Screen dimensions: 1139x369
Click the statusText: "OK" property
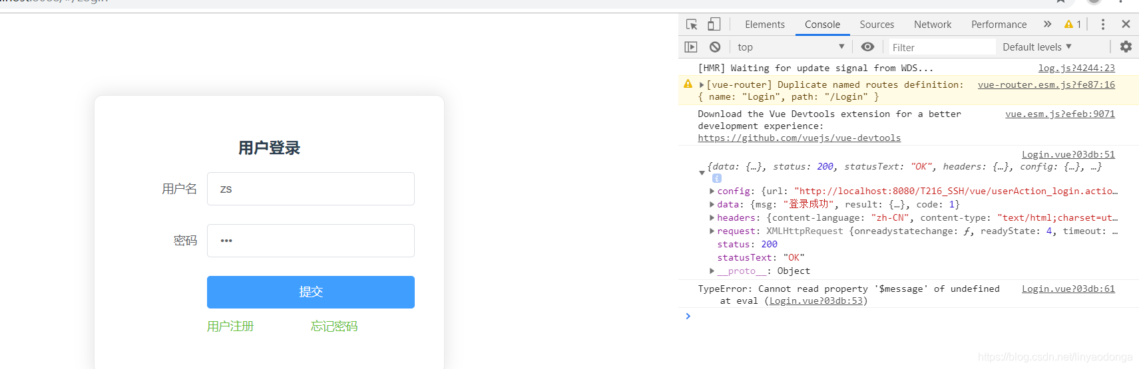coord(761,257)
